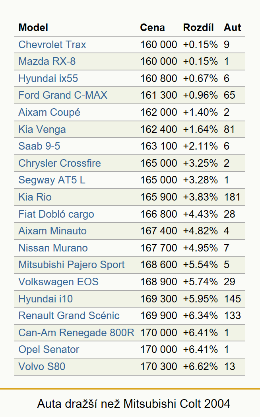The image size is (260, 417).
Task: Select the Aixam Coupé link
Action: 49,112
